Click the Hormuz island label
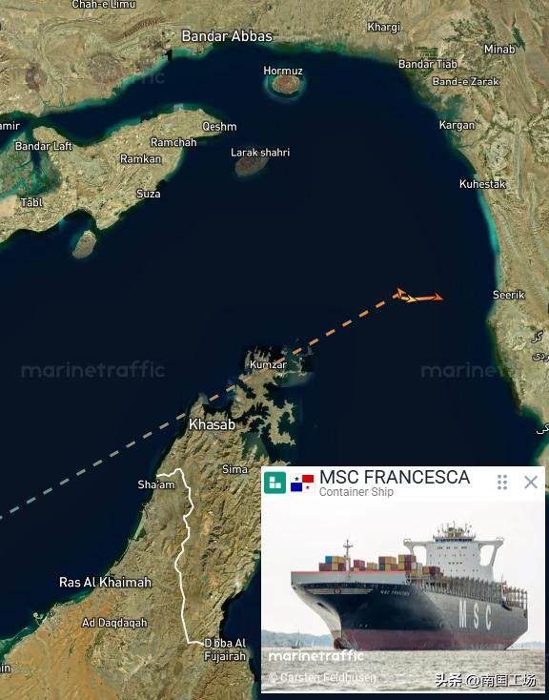 point(283,71)
